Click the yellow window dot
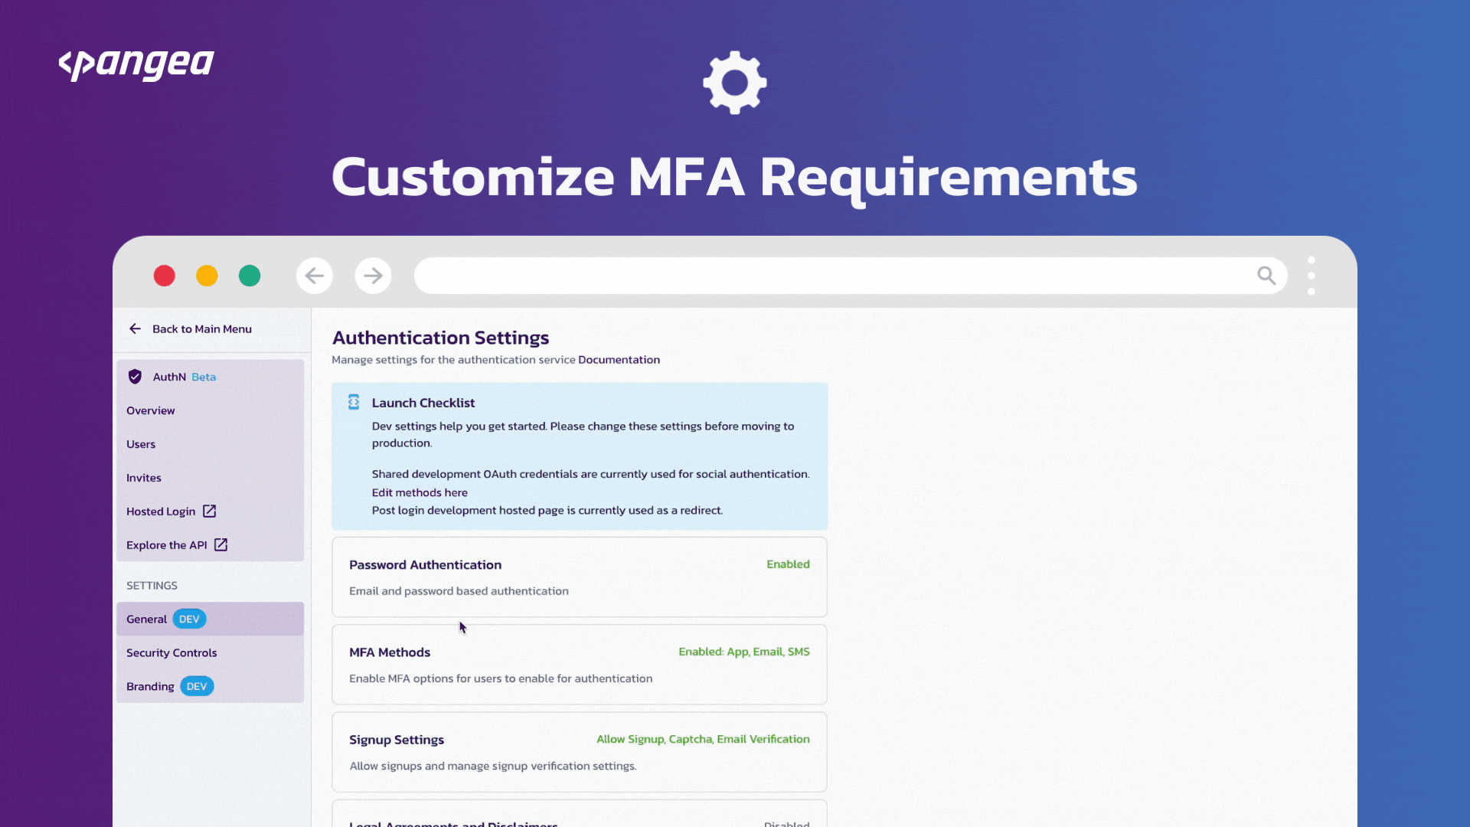The image size is (1470, 827). tap(207, 276)
